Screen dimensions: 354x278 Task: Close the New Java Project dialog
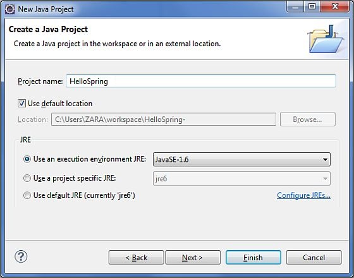[335, 7]
